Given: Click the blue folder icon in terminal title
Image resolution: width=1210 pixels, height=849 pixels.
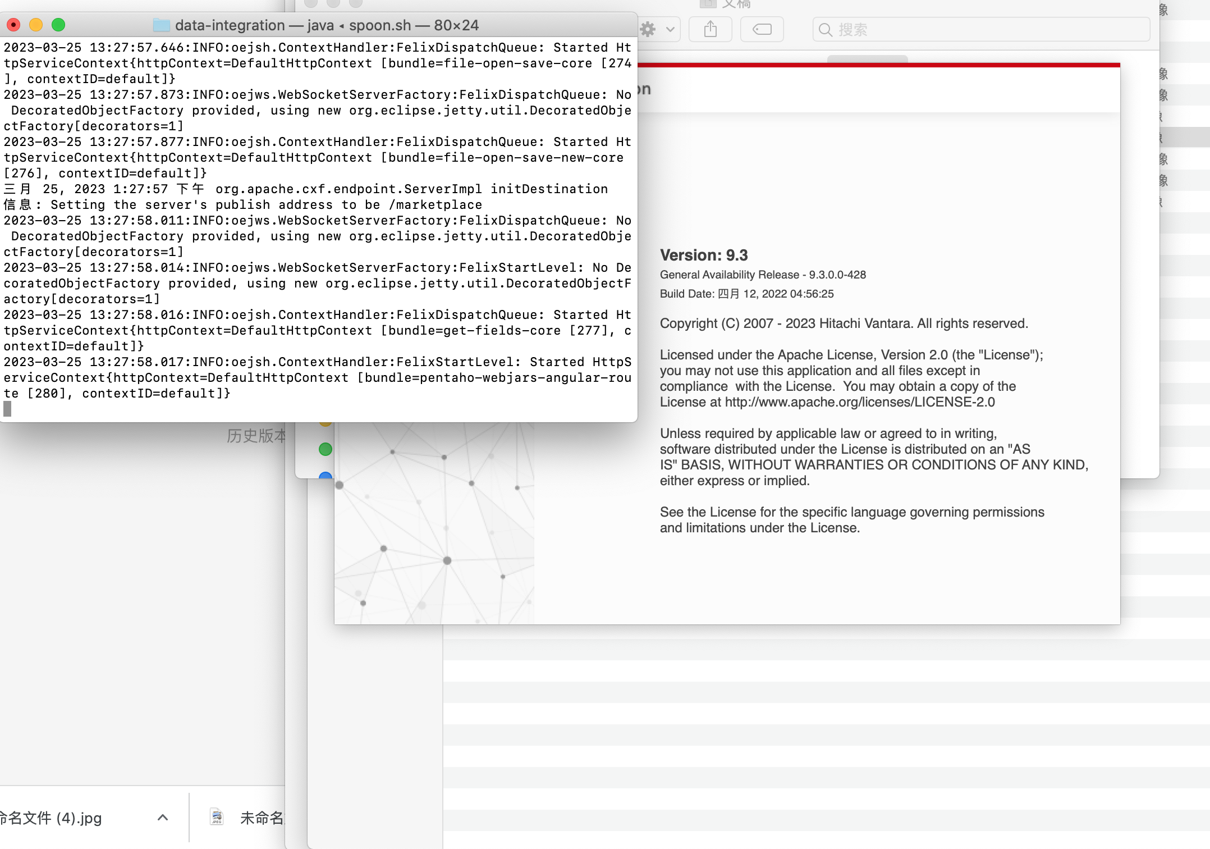Looking at the screenshot, I should (162, 25).
